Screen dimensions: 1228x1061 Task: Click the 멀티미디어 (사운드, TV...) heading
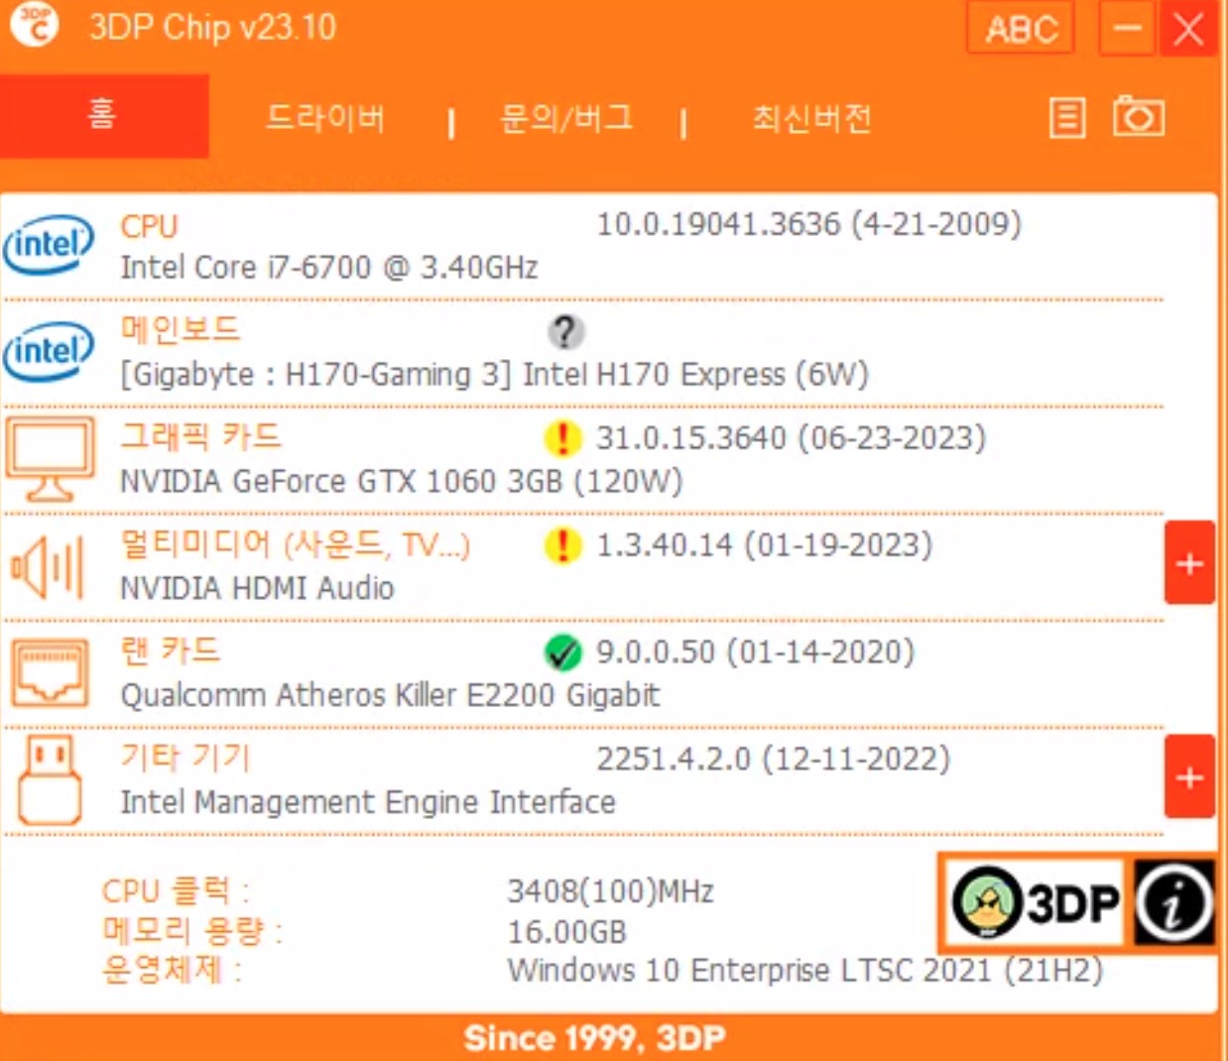click(295, 544)
